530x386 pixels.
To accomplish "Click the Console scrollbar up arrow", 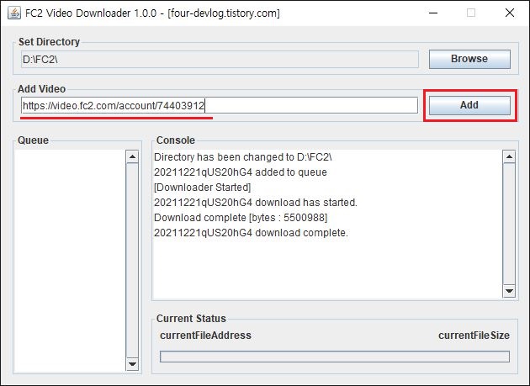I will coord(509,156).
